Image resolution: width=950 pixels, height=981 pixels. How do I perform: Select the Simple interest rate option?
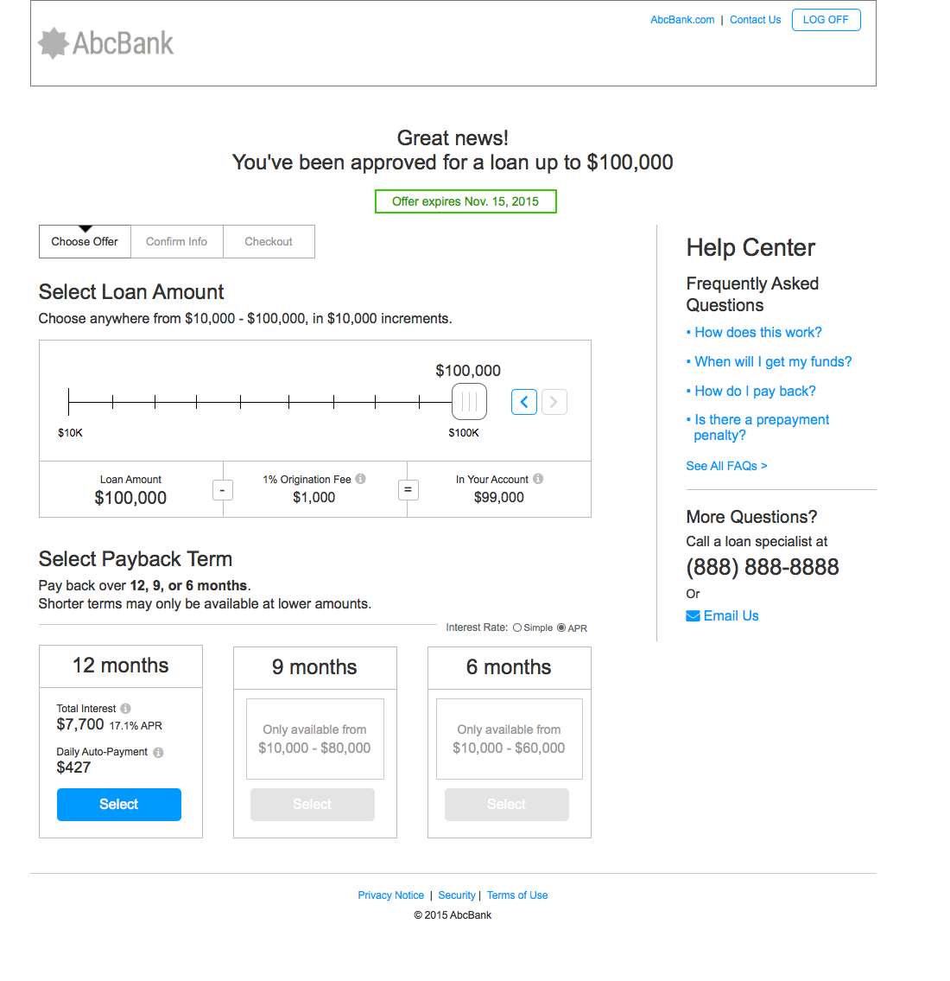[x=517, y=628]
